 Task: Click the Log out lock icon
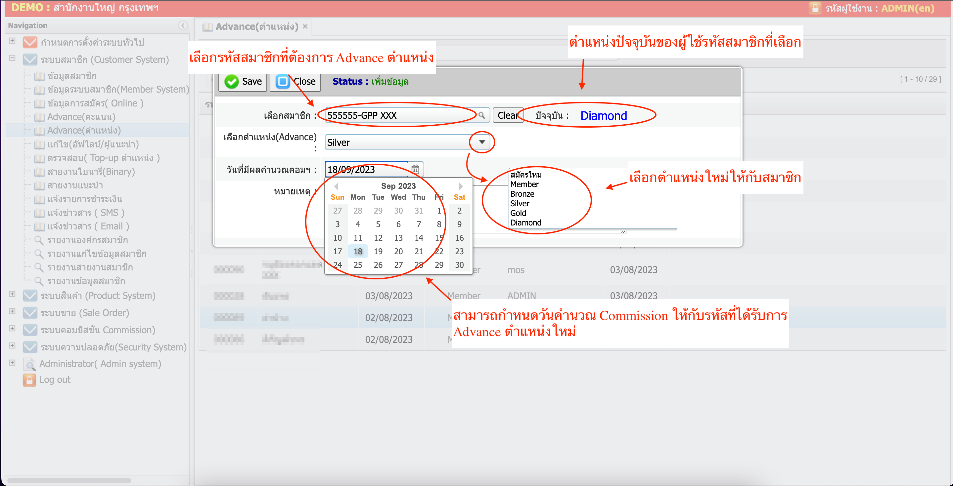tap(29, 380)
